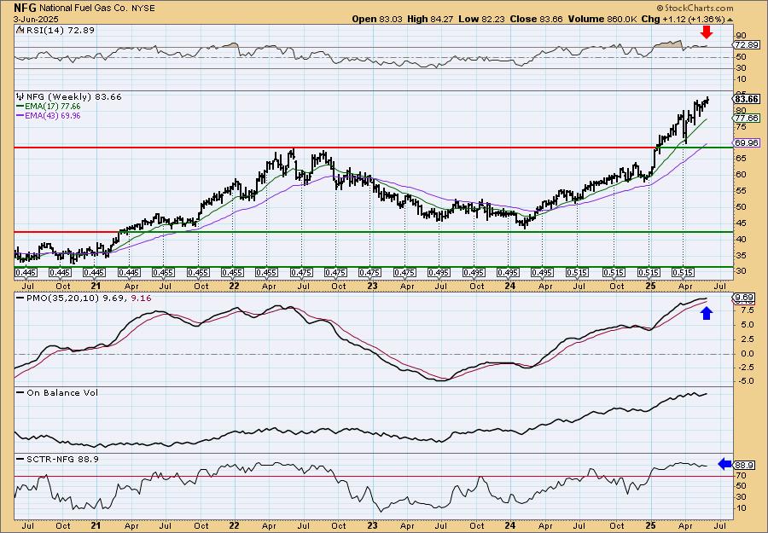Click the price bar icon beside NFG (Weekly)
768x533 pixels.
pyautogui.click(x=20, y=97)
